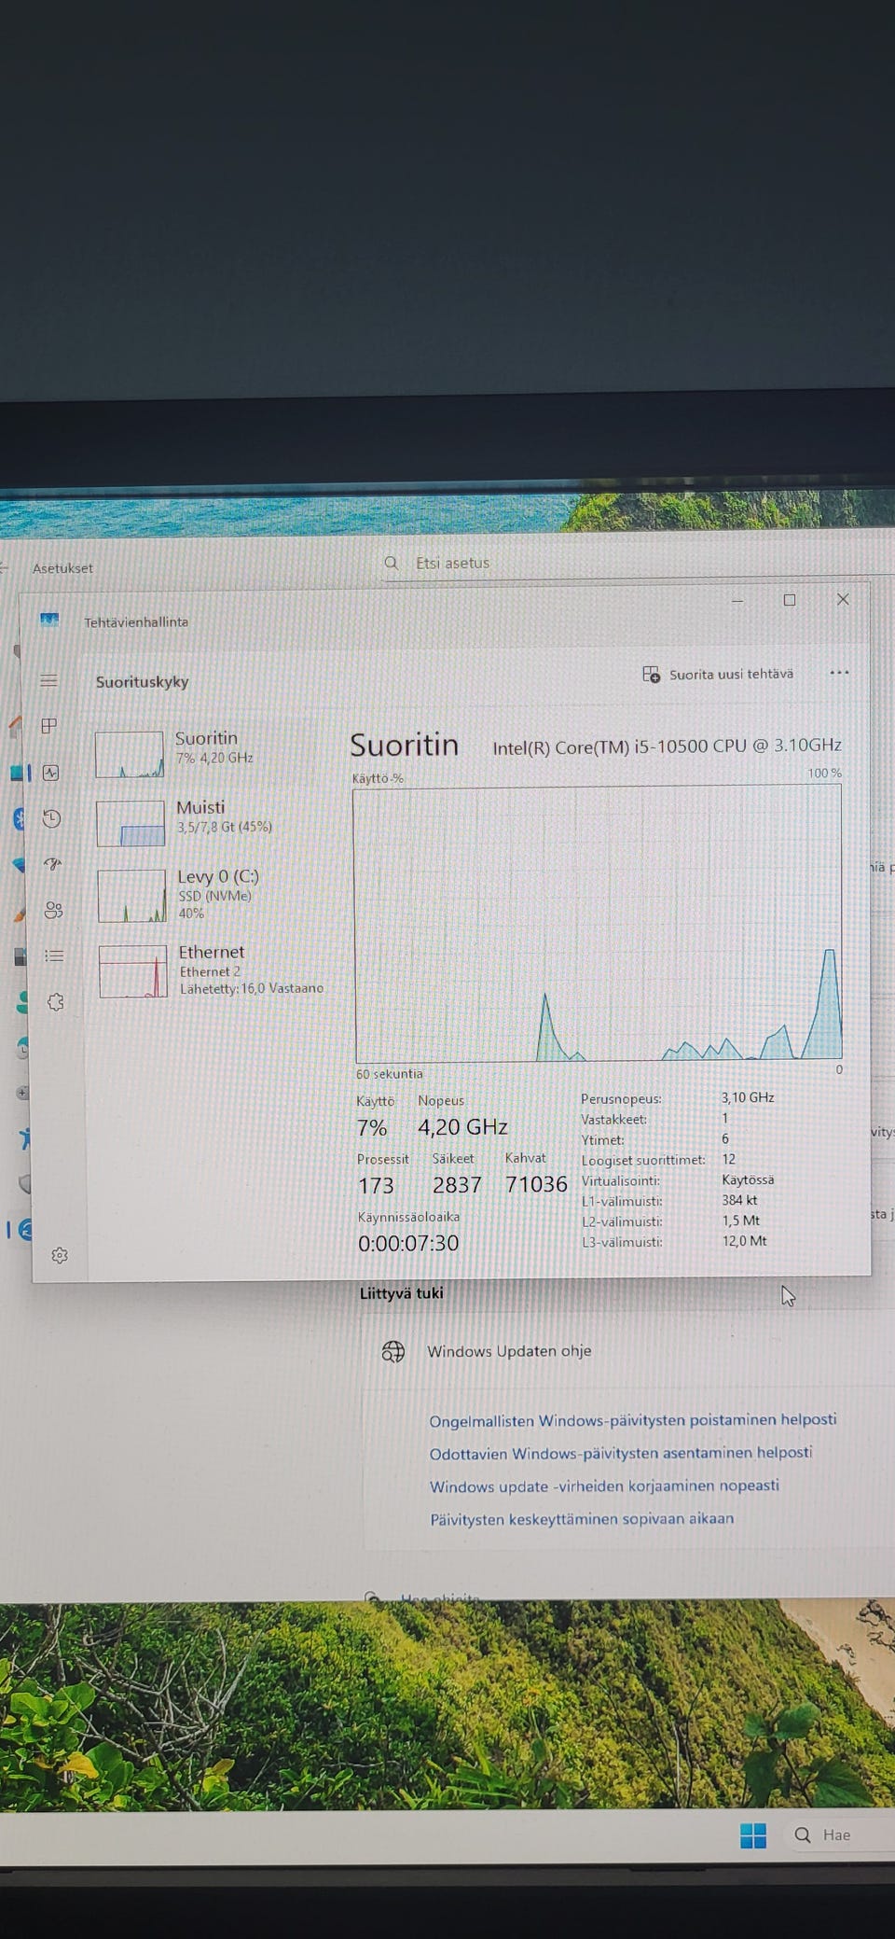The width and height of the screenshot is (895, 1939).
Task: Click the large CPU usage graph
Action: (598, 924)
